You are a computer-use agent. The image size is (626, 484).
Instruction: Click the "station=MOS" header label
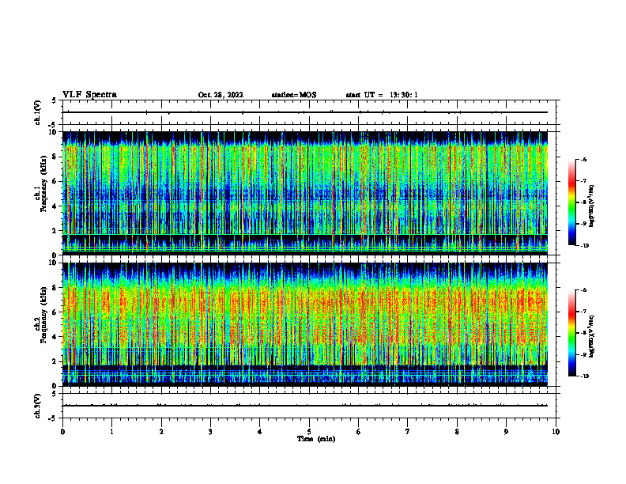(294, 95)
